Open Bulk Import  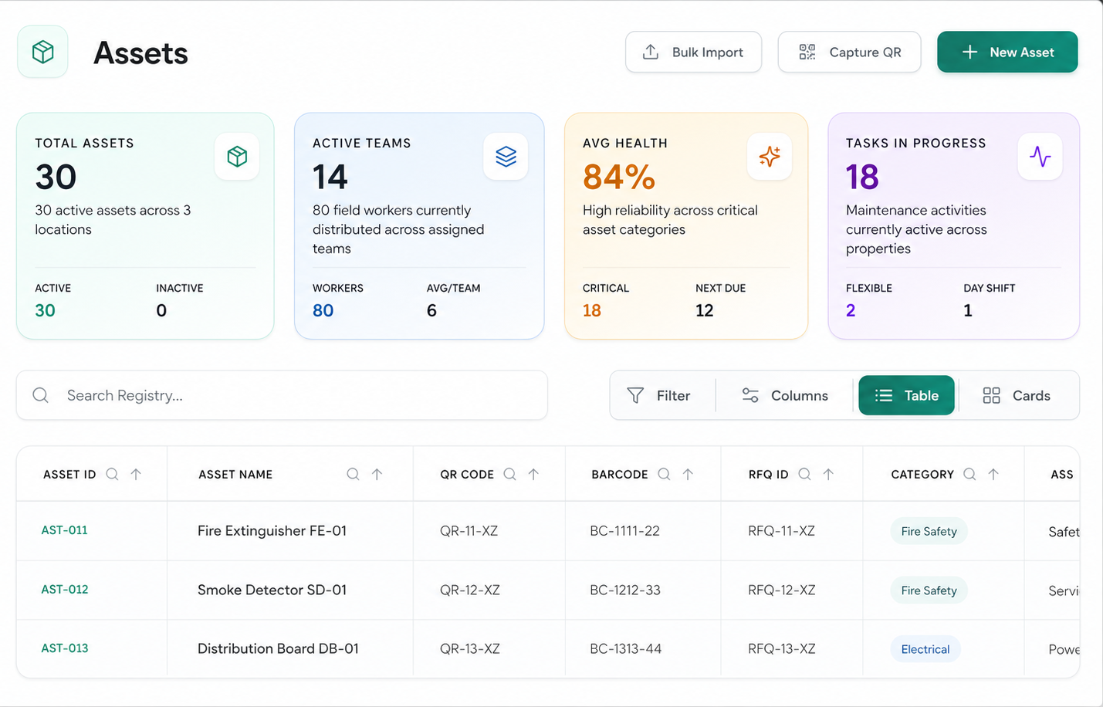click(x=693, y=52)
